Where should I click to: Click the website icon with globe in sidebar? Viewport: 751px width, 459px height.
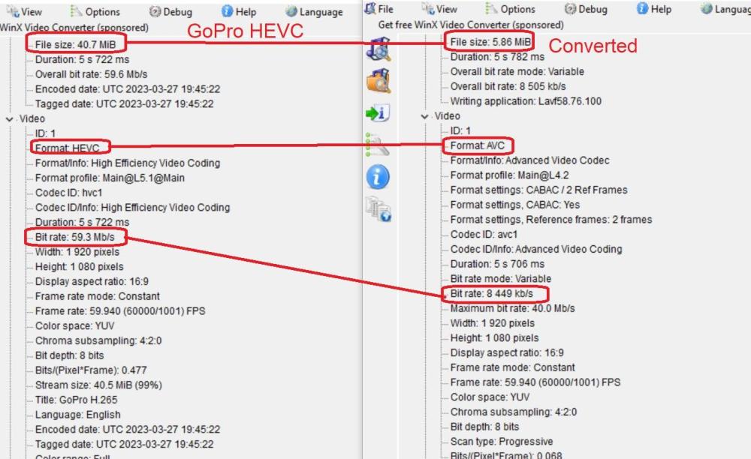point(378,208)
